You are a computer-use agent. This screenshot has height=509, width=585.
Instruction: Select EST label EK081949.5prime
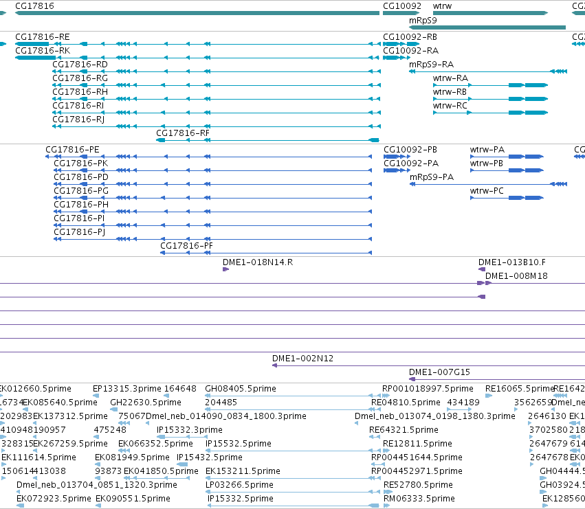point(133,457)
